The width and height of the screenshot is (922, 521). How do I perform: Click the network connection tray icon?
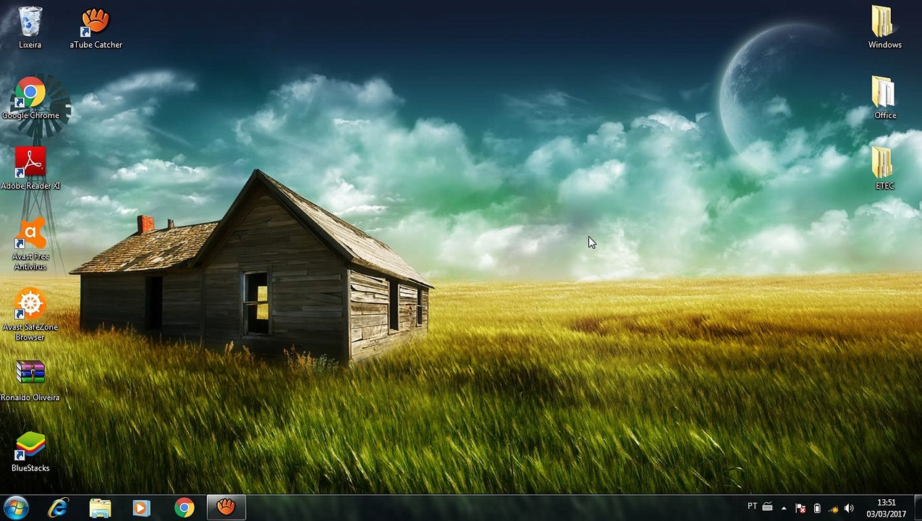point(833,509)
